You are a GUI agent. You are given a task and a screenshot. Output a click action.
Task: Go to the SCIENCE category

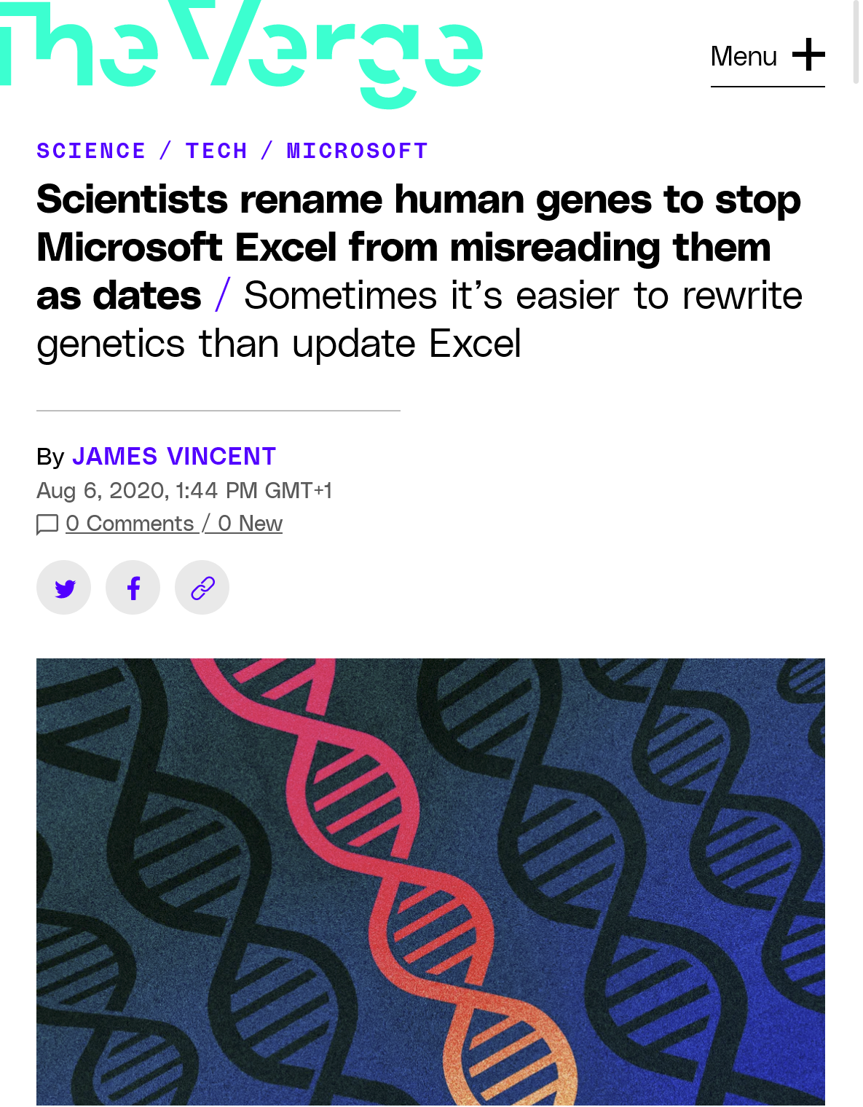91,151
